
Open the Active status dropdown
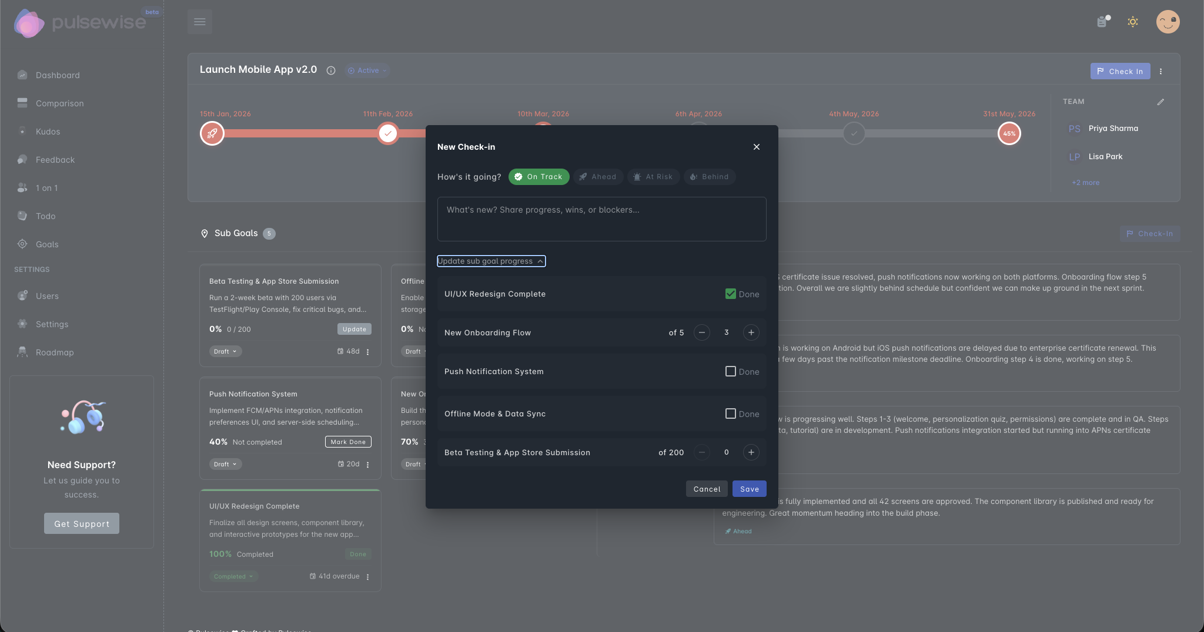(366, 70)
